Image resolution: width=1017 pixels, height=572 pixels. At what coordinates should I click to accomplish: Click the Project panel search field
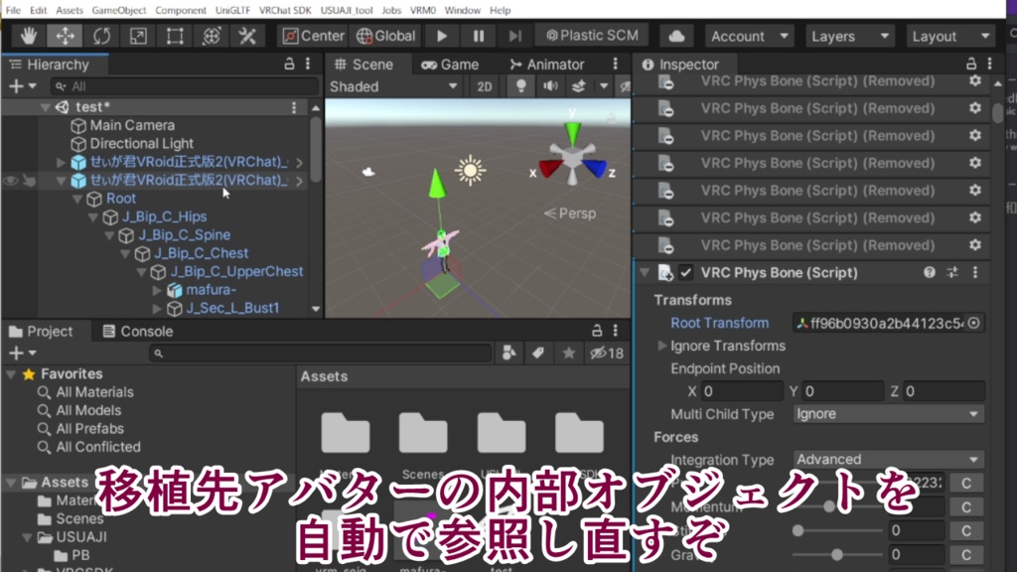coord(318,353)
